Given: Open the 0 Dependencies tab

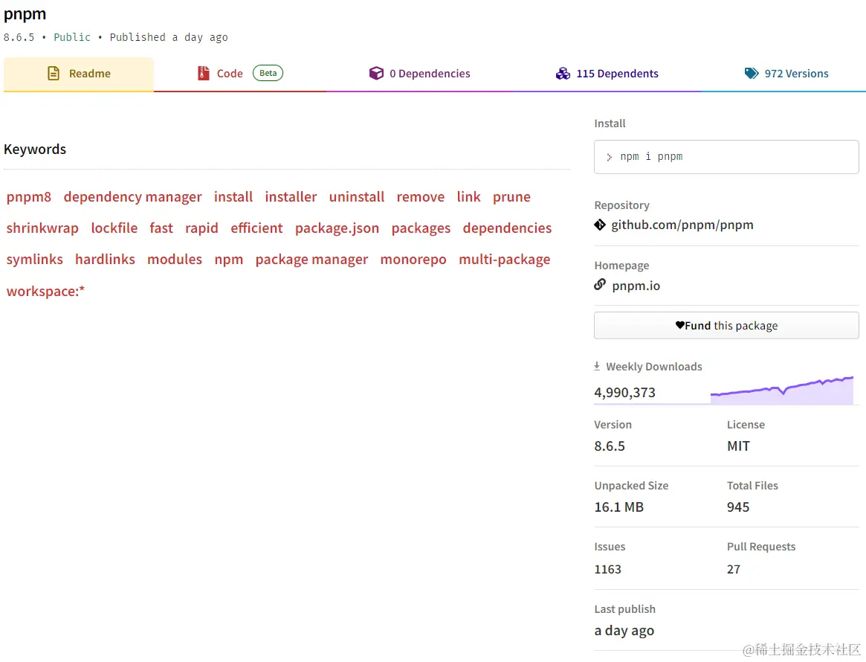Looking at the screenshot, I should tap(420, 74).
